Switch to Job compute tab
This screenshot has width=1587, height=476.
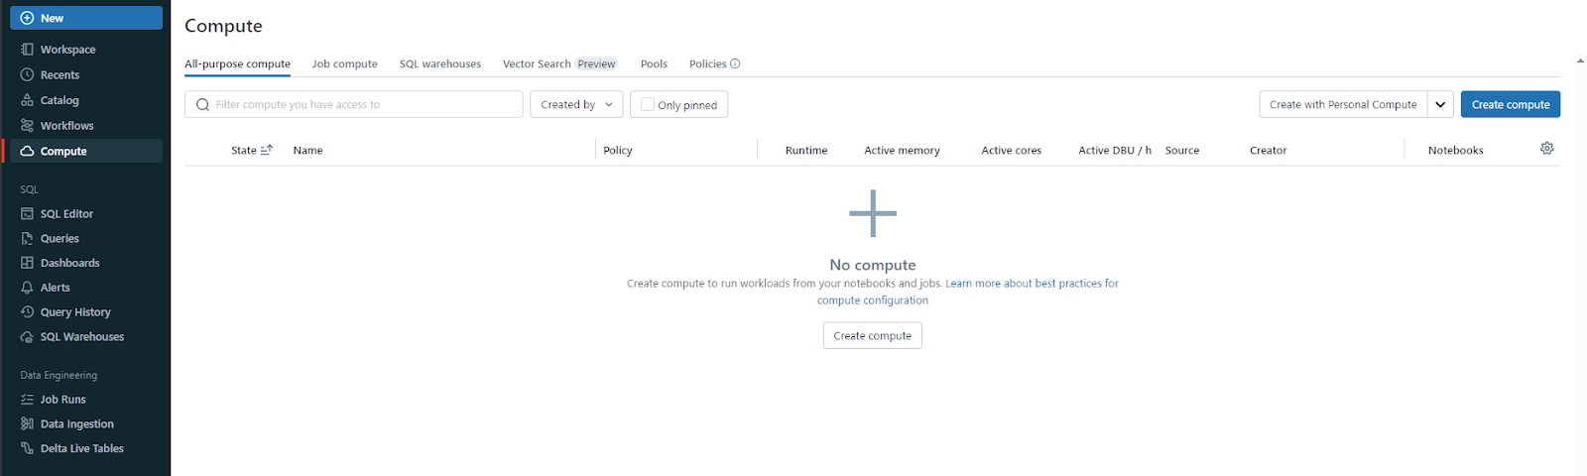[344, 63]
